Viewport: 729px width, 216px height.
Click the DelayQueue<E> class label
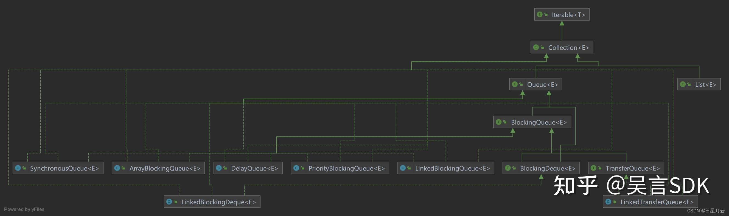tap(254, 168)
